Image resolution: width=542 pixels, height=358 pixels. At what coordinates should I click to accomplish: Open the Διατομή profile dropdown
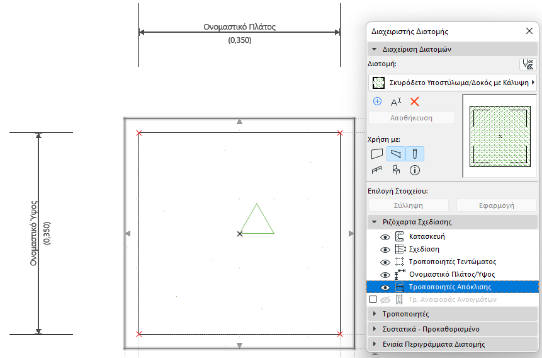click(x=453, y=83)
